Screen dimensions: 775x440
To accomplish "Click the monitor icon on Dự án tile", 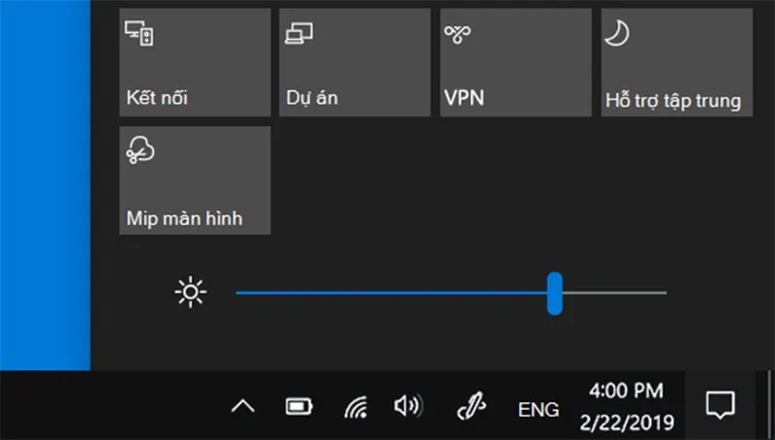I will (297, 34).
